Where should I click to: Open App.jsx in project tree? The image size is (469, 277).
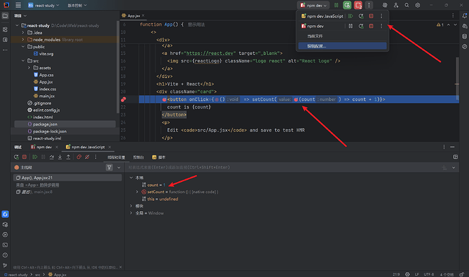click(x=43, y=82)
